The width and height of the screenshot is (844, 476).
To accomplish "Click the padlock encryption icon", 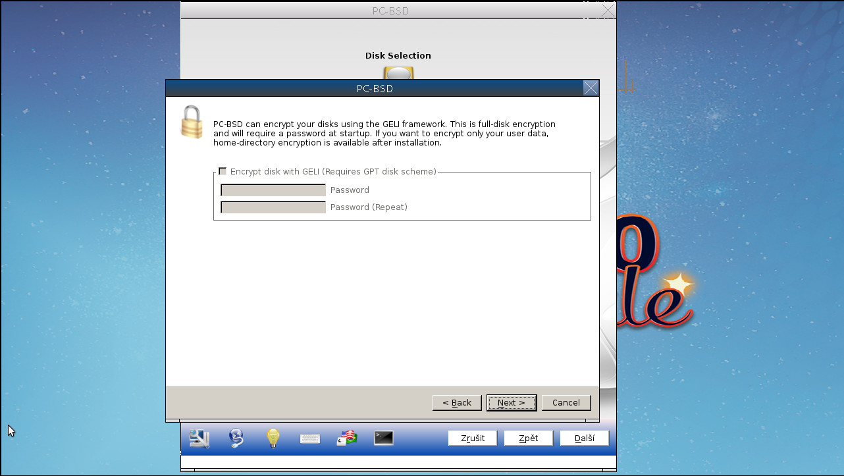I will [x=191, y=122].
